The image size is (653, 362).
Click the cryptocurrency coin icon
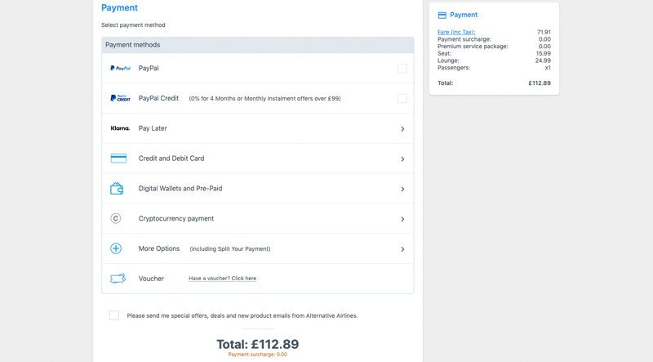(116, 218)
